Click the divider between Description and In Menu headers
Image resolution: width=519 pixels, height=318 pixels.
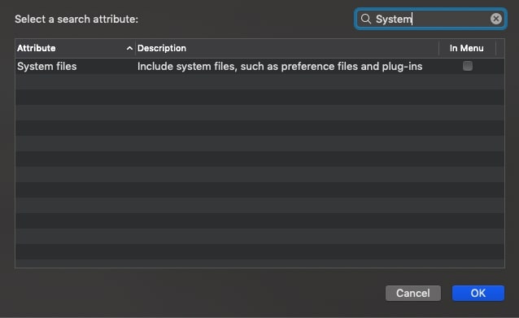pos(439,48)
